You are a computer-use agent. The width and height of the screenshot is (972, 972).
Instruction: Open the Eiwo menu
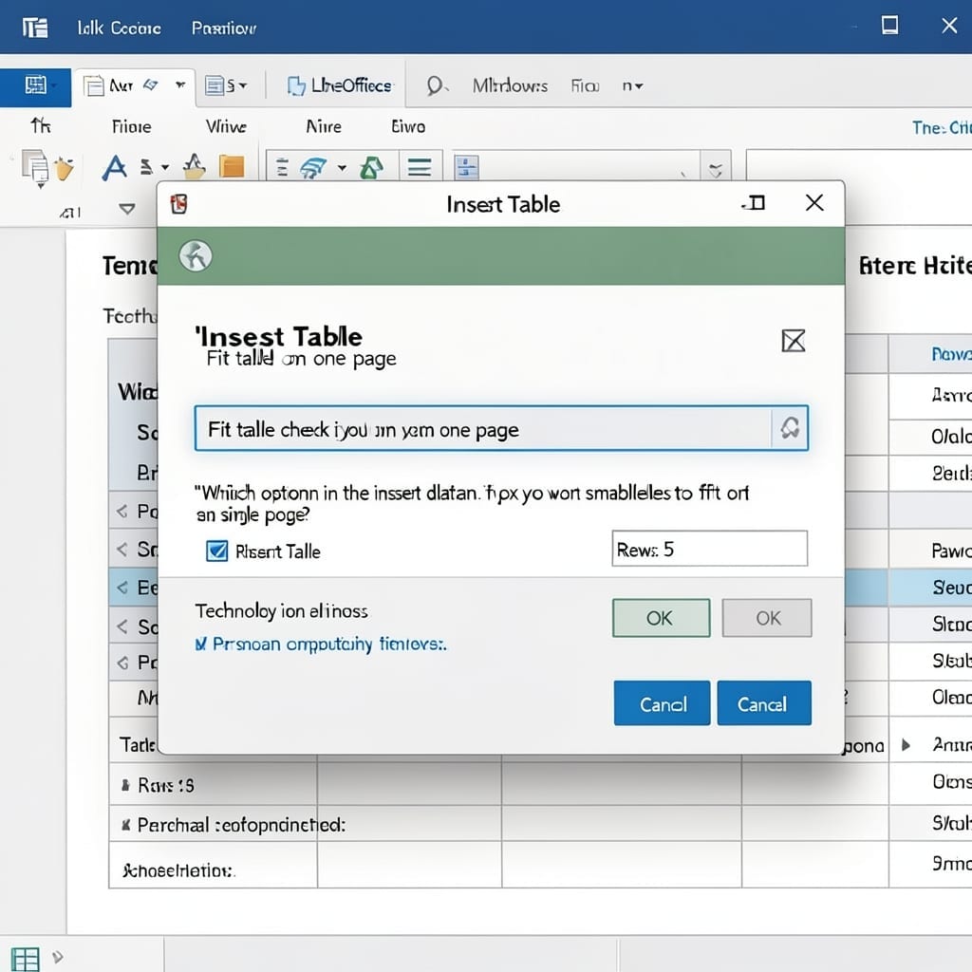(408, 127)
